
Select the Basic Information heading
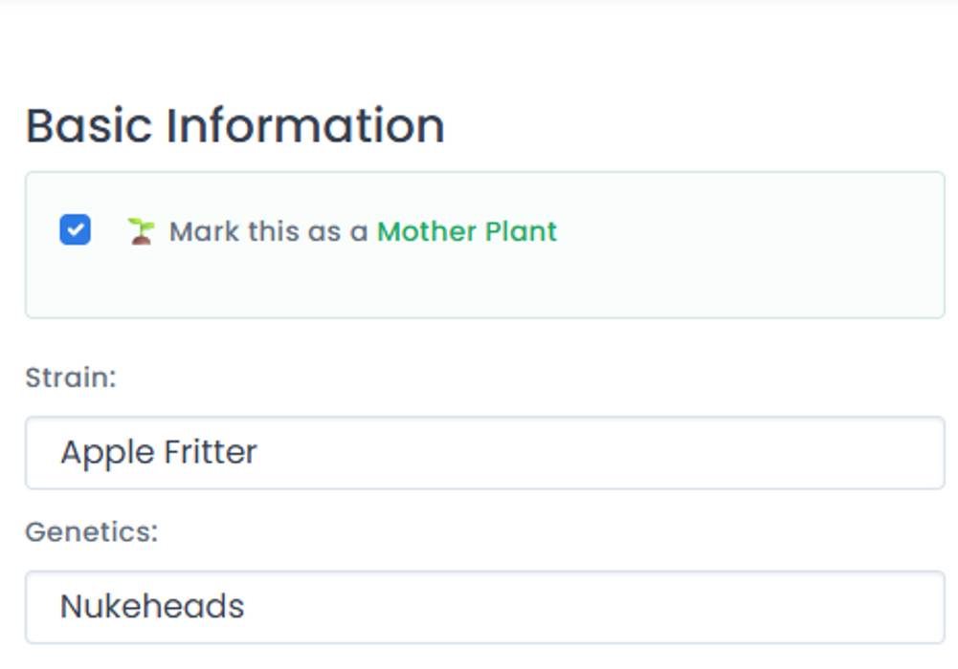pyautogui.click(x=234, y=126)
